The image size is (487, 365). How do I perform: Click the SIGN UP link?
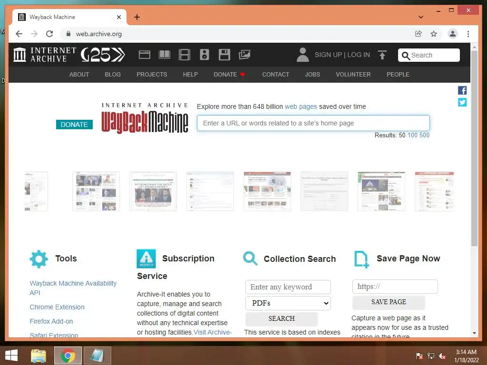328,55
